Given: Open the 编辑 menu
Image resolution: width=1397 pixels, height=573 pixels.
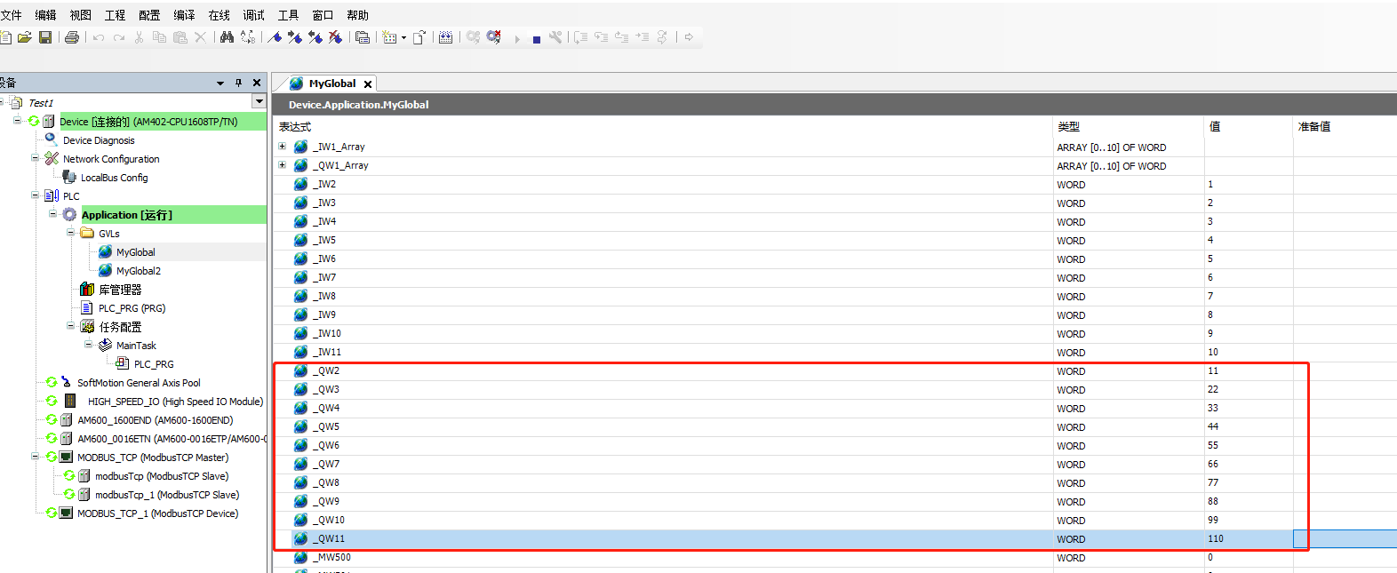Looking at the screenshot, I should pyautogui.click(x=45, y=15).
